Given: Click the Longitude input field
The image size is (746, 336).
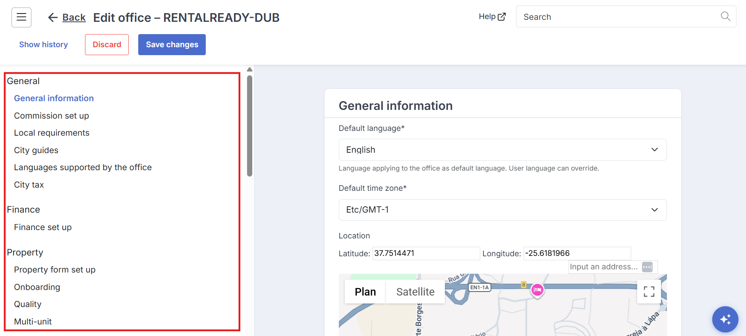Looking at the screenshot, I should [577, 253].
